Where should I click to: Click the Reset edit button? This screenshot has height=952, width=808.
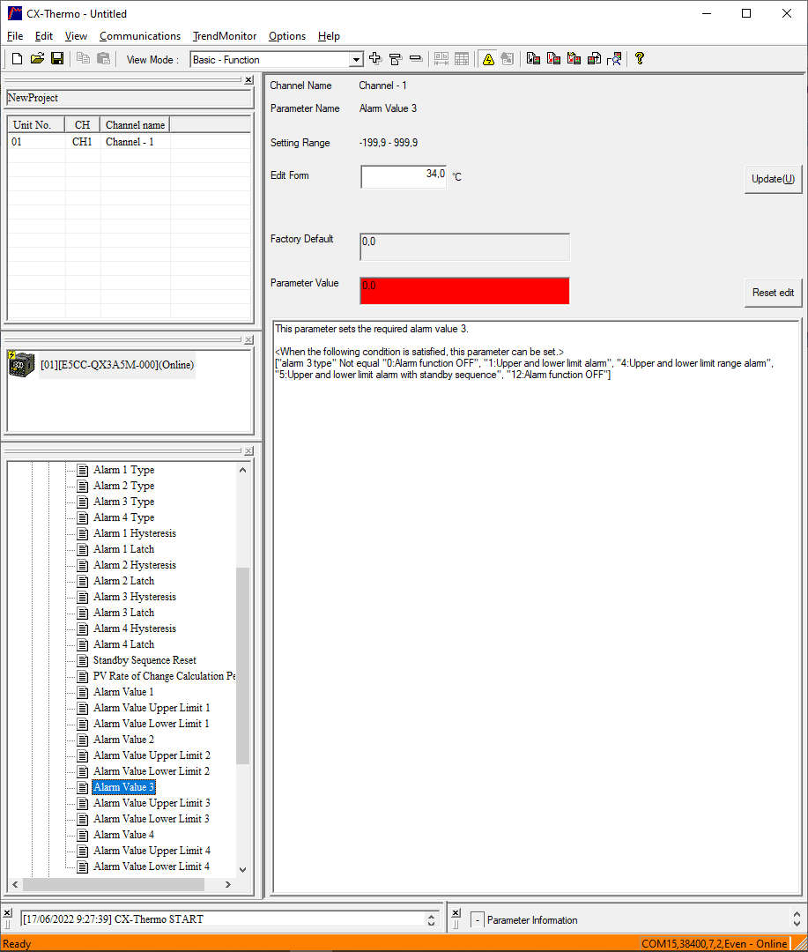[x=773, y=293]
